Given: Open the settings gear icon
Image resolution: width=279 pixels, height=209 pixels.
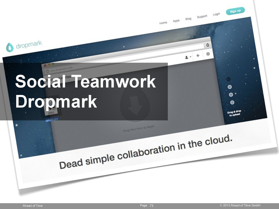Looking at the screenshot, I should (x=208, y=54).
